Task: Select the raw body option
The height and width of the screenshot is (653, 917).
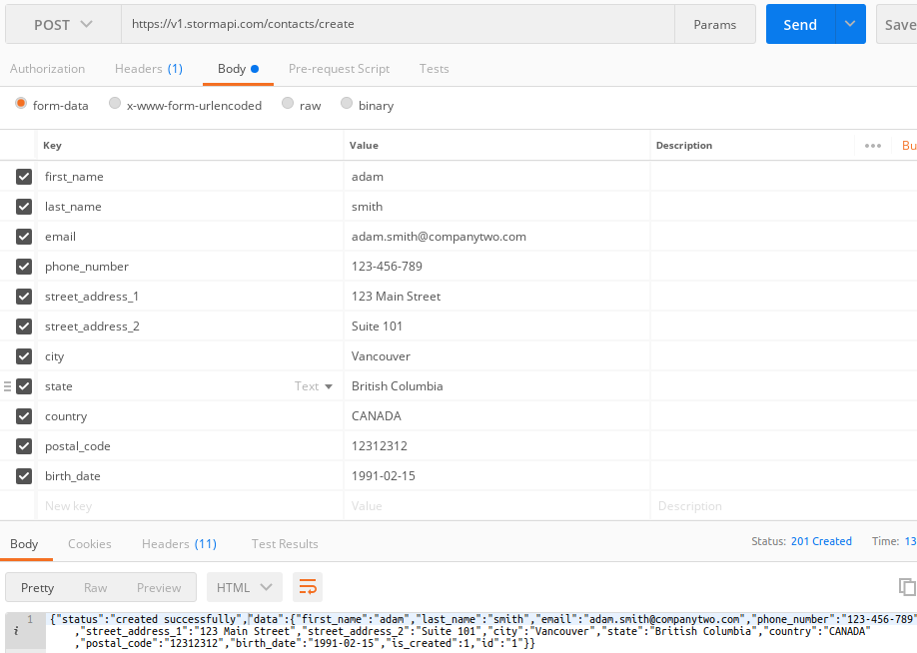Action: (x=287, y=104)
